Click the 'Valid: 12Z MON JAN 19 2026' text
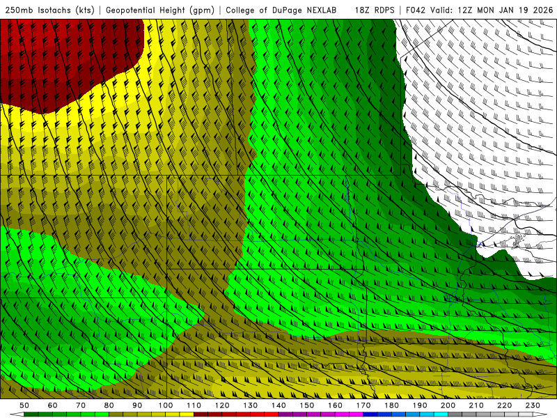557x418 pixels. click(492, 10)
